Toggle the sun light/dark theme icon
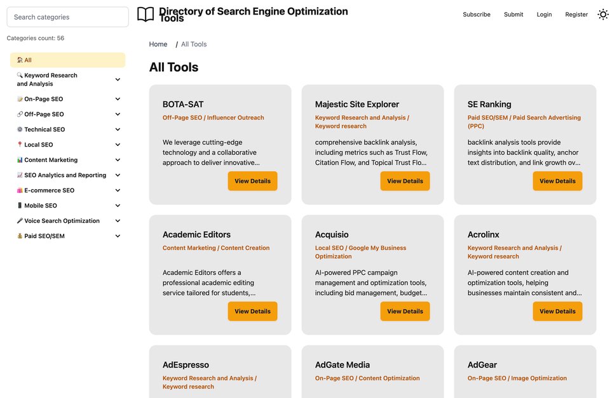This screenshot has width=610, height=398. pyautogui.click(x=603, y=15)
